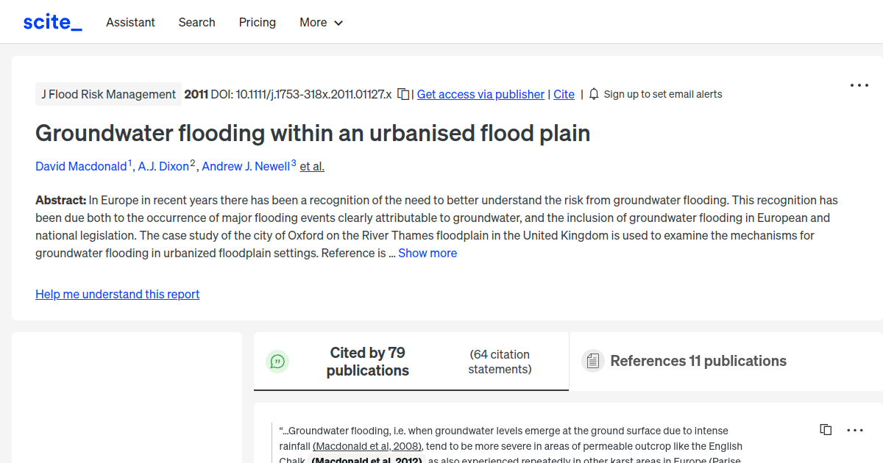Switch to the References 11 publications tab
Screen dimensions: 883x463
pyautogui.click(x=698, y=361)
